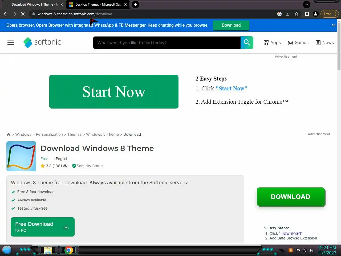Close the Desktop Themes Microsoft Support tab

point(125,5)
